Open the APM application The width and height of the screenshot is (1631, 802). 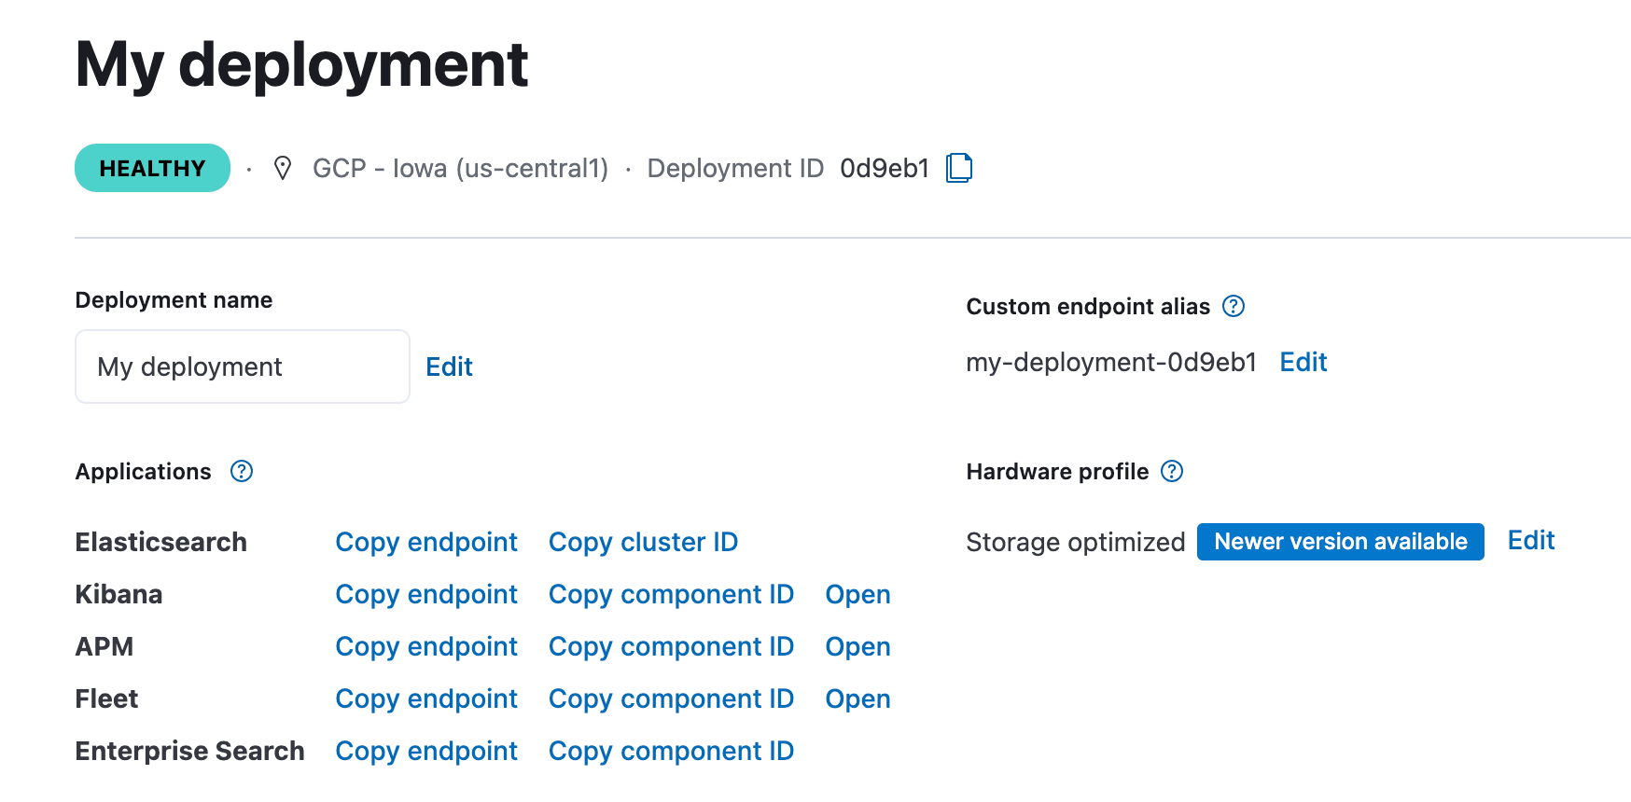pyautogui.click(x=857, y=646)
